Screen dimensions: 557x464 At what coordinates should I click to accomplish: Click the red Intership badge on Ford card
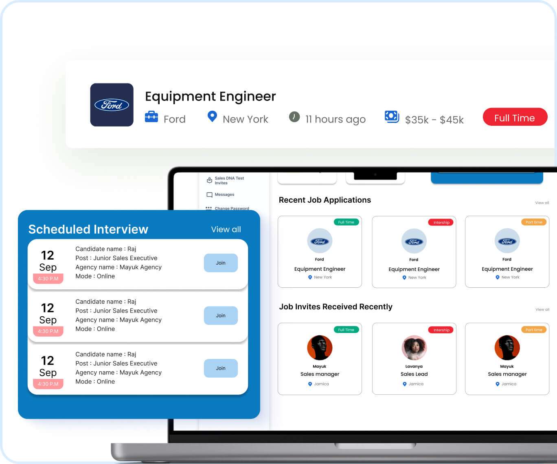[x=441, y=223]
